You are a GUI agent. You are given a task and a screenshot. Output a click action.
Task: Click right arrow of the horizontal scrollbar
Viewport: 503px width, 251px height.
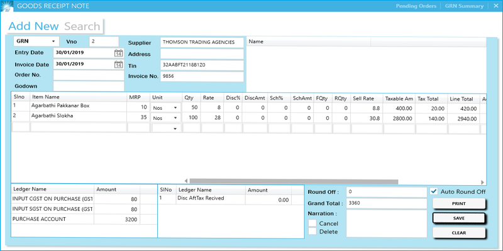coord(483,181)
